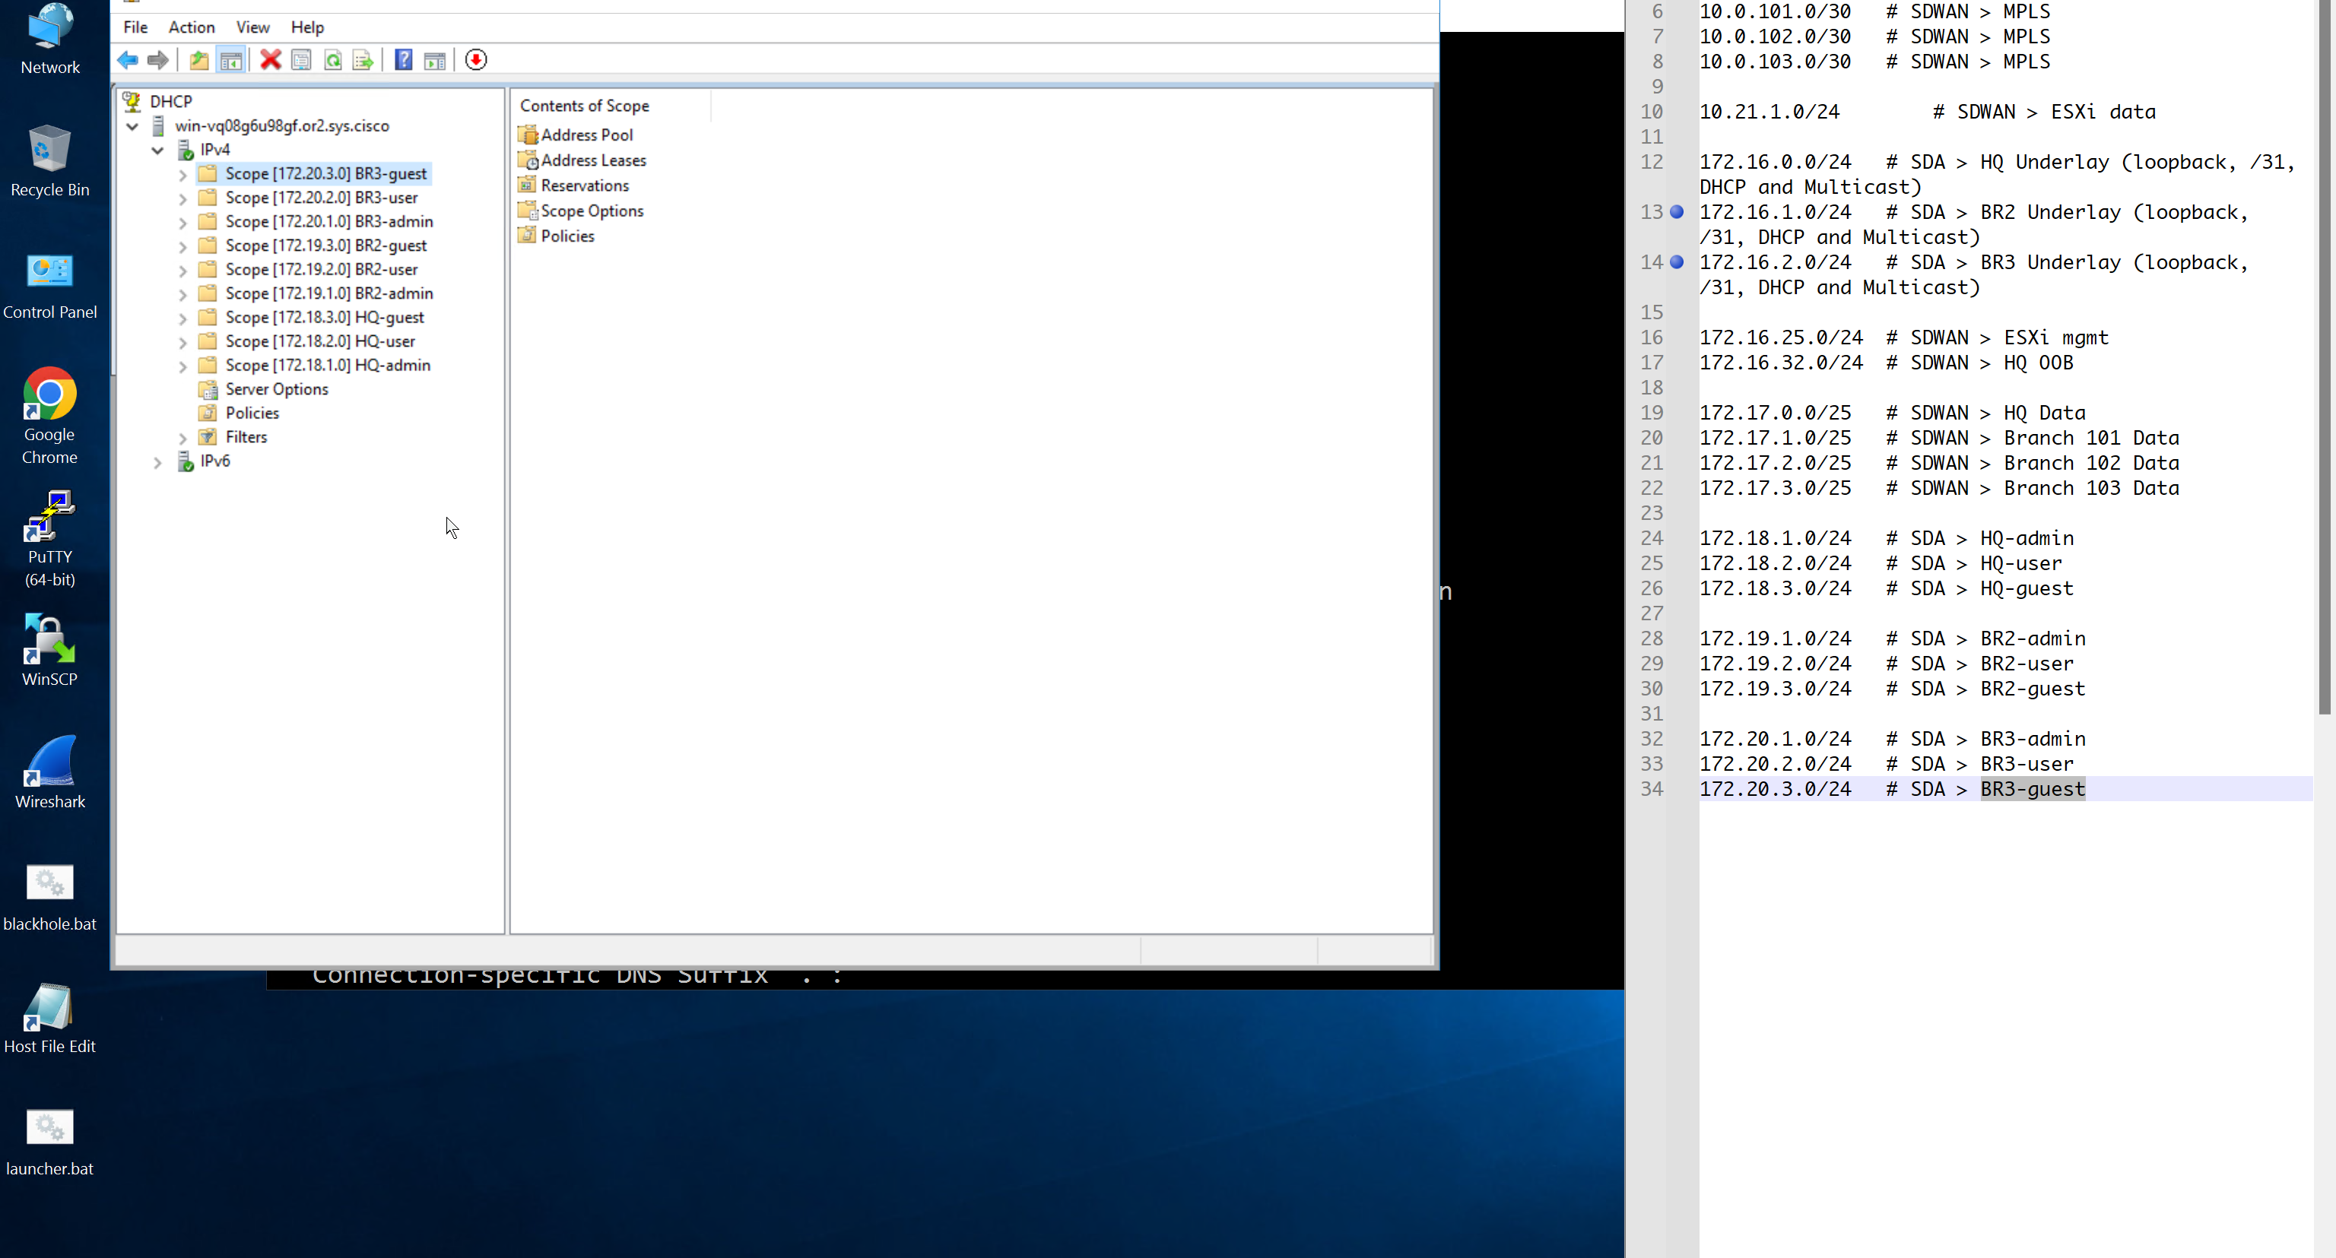The height and width of the screenshot is (1258, 2336).
Task: Click the red Delete X icon
Action: point(270,60)
